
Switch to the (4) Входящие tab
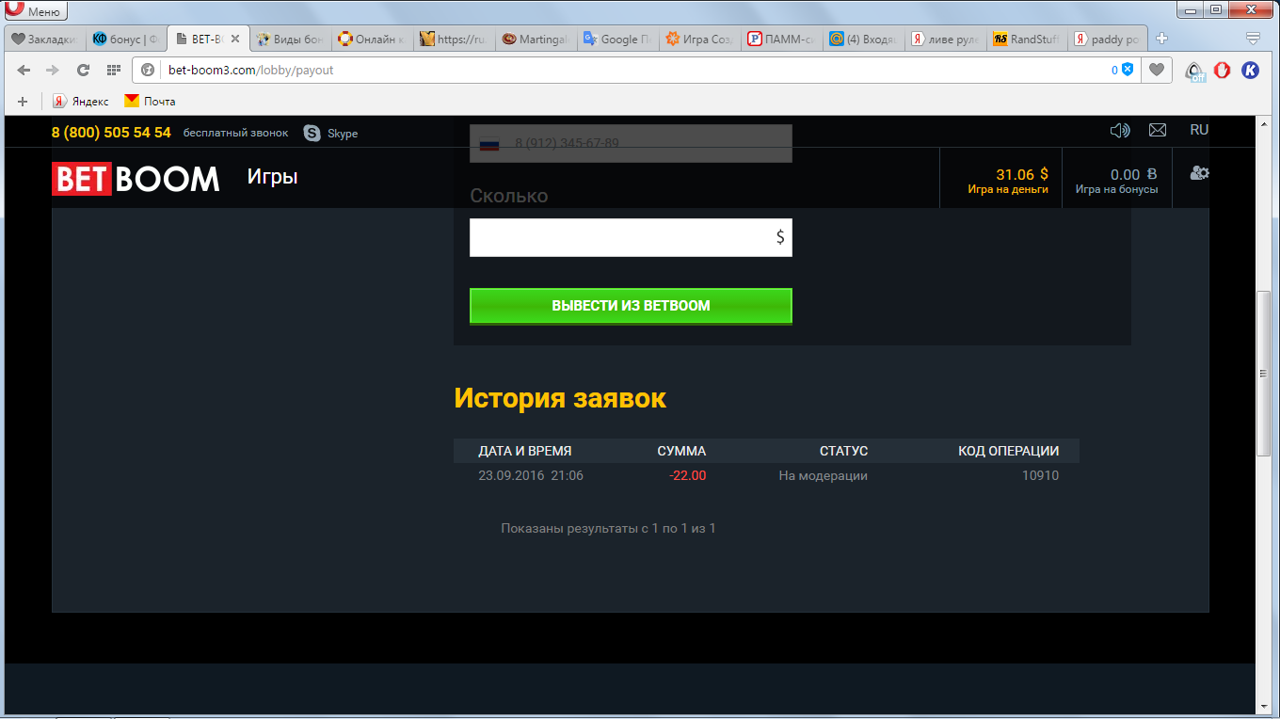click(863, 40)
